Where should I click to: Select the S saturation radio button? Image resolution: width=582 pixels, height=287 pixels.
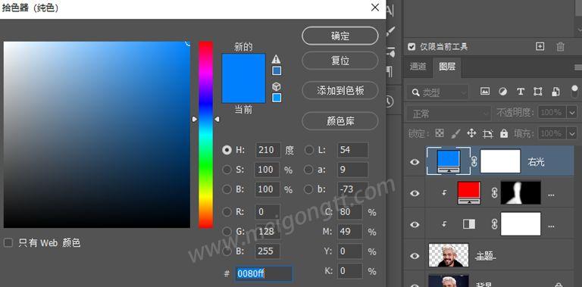tap(227, 170)
